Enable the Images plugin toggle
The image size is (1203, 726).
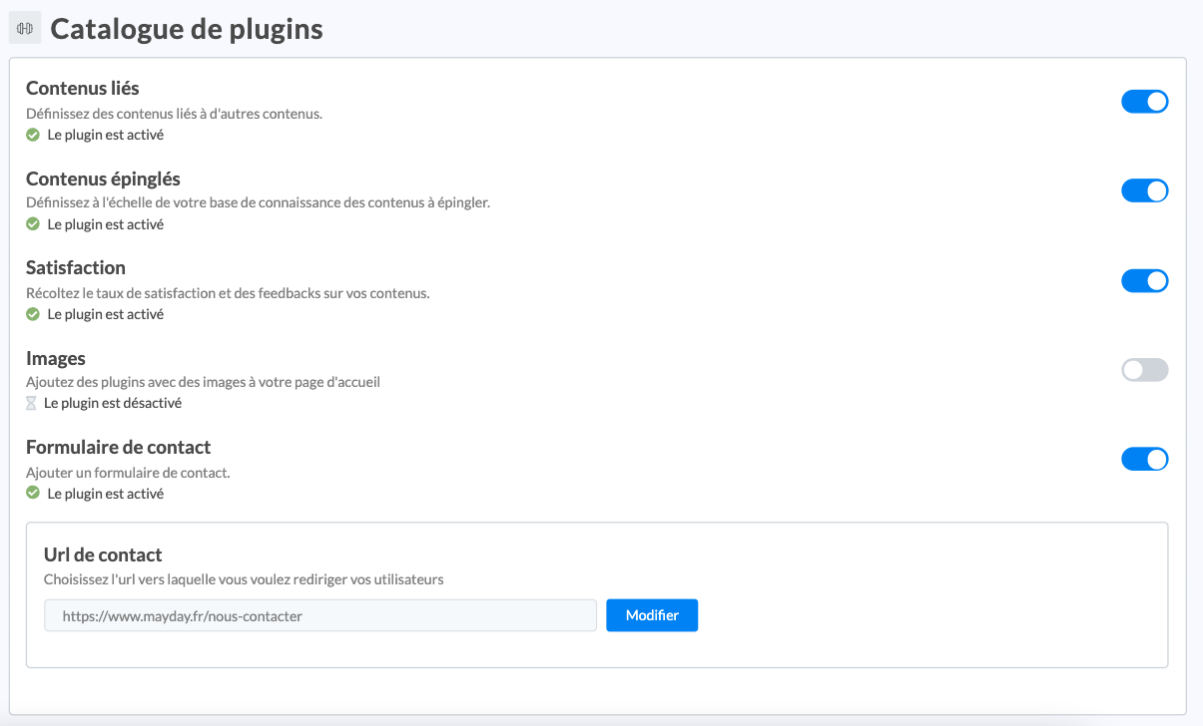(x=1144, y=370)
